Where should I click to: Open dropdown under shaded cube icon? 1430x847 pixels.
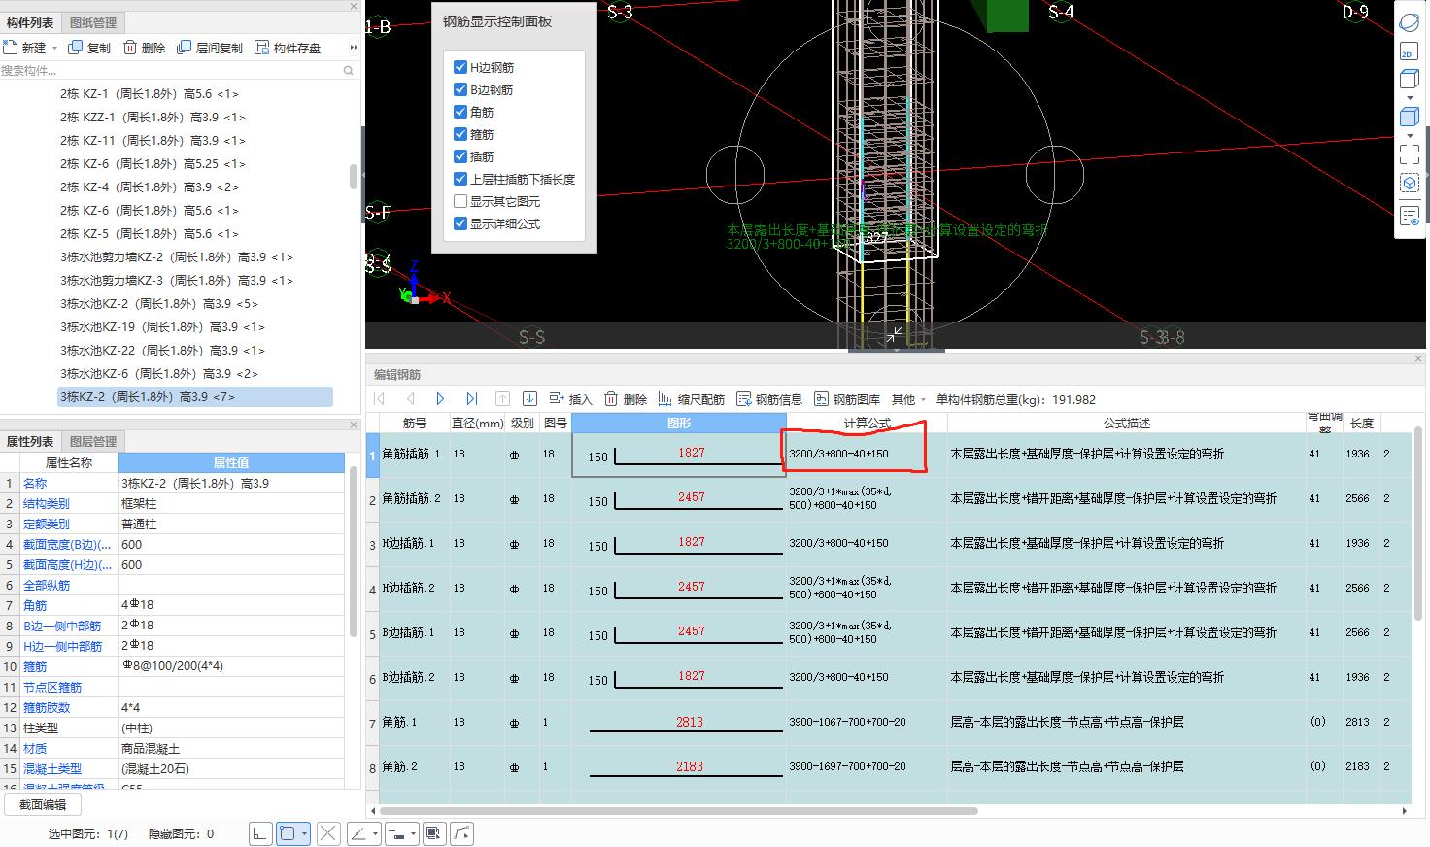click(x=1410, y=134)
